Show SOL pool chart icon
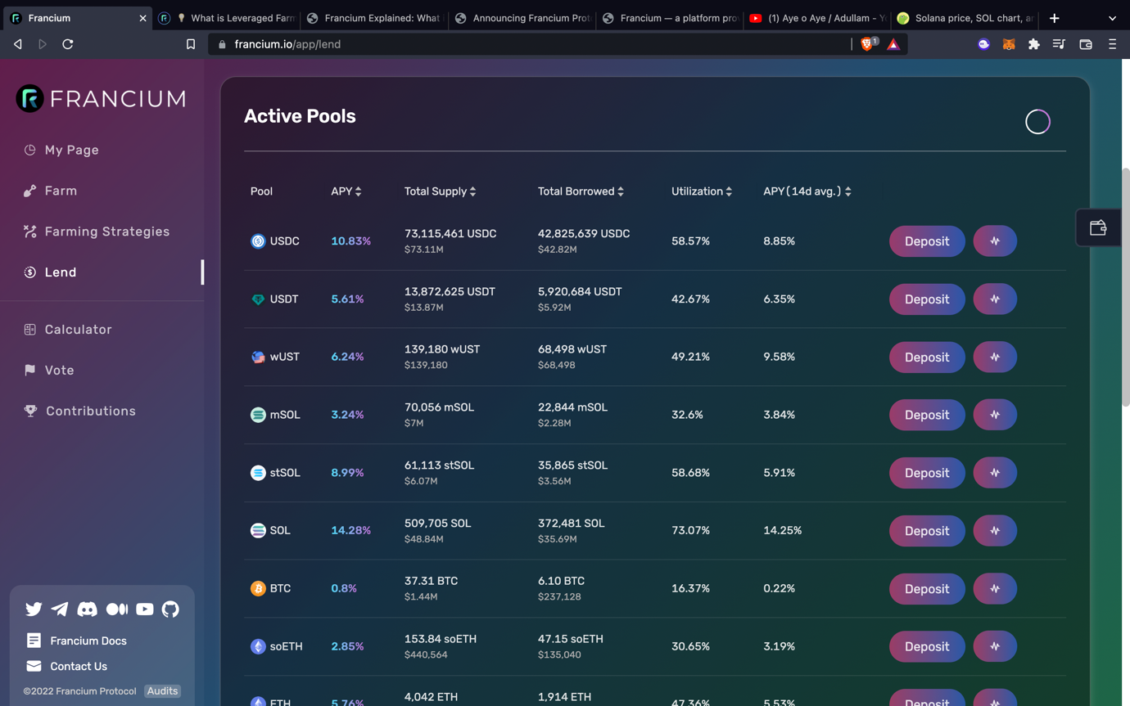This screenshot has width=1130, height=706. tap(995, 531)
